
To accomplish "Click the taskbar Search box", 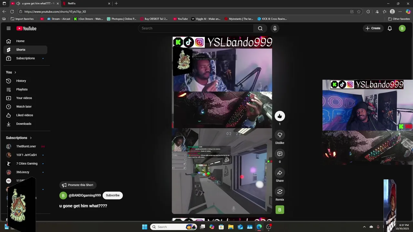I will coord(174,227).
